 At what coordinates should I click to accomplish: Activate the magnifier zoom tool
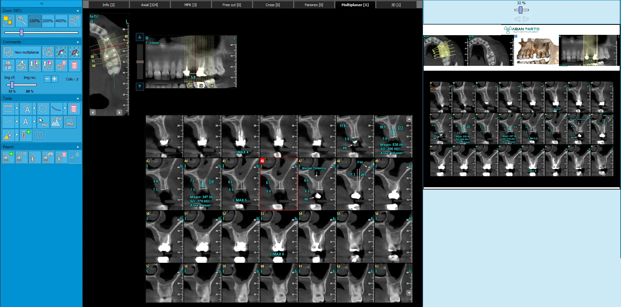coord(21,21)
